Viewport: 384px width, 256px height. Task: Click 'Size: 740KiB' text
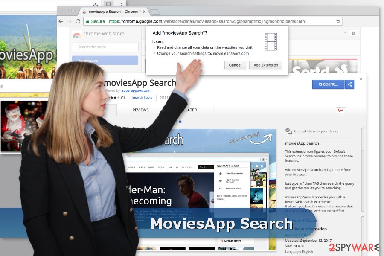coord(294,246)
